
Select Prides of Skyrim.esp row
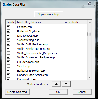[x=30, y=31]
